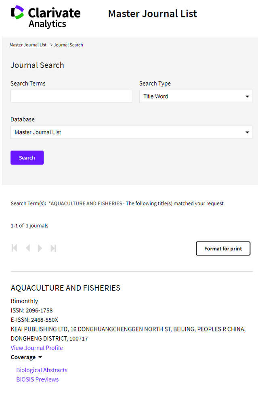Image resolution: width=258 pixels, height=394 pixels.
Task: Click the Master Journal List heading
Action: pos(153,14)
